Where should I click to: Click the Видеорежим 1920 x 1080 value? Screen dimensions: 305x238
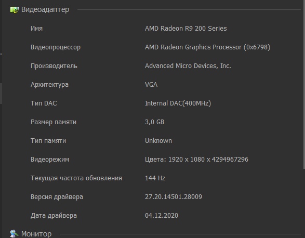196,160
